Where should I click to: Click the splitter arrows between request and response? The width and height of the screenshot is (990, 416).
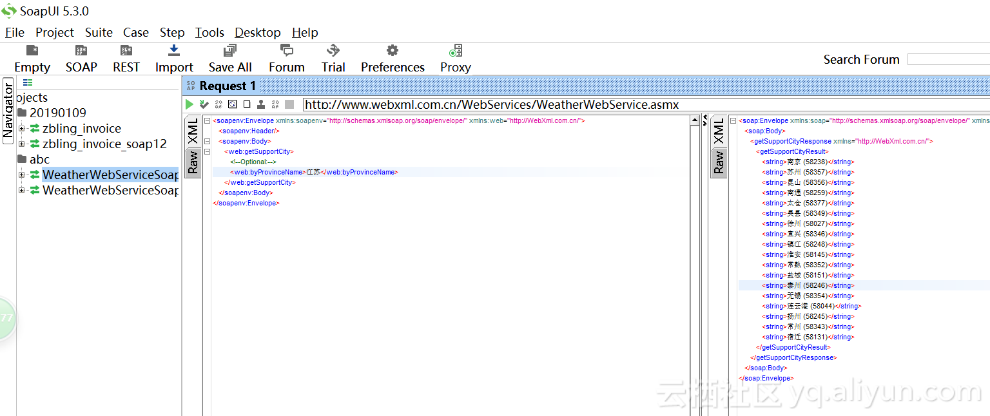click(x=704, y=120)
